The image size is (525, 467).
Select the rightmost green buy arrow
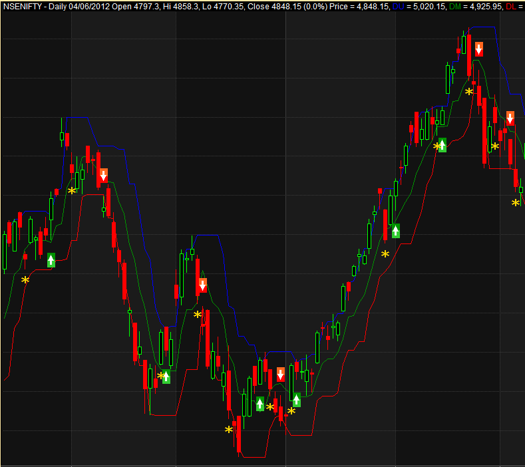pos(442,145)
